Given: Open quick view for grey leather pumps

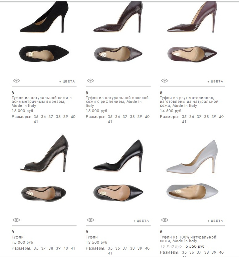Looking at the screenshot, I should 165,220.
